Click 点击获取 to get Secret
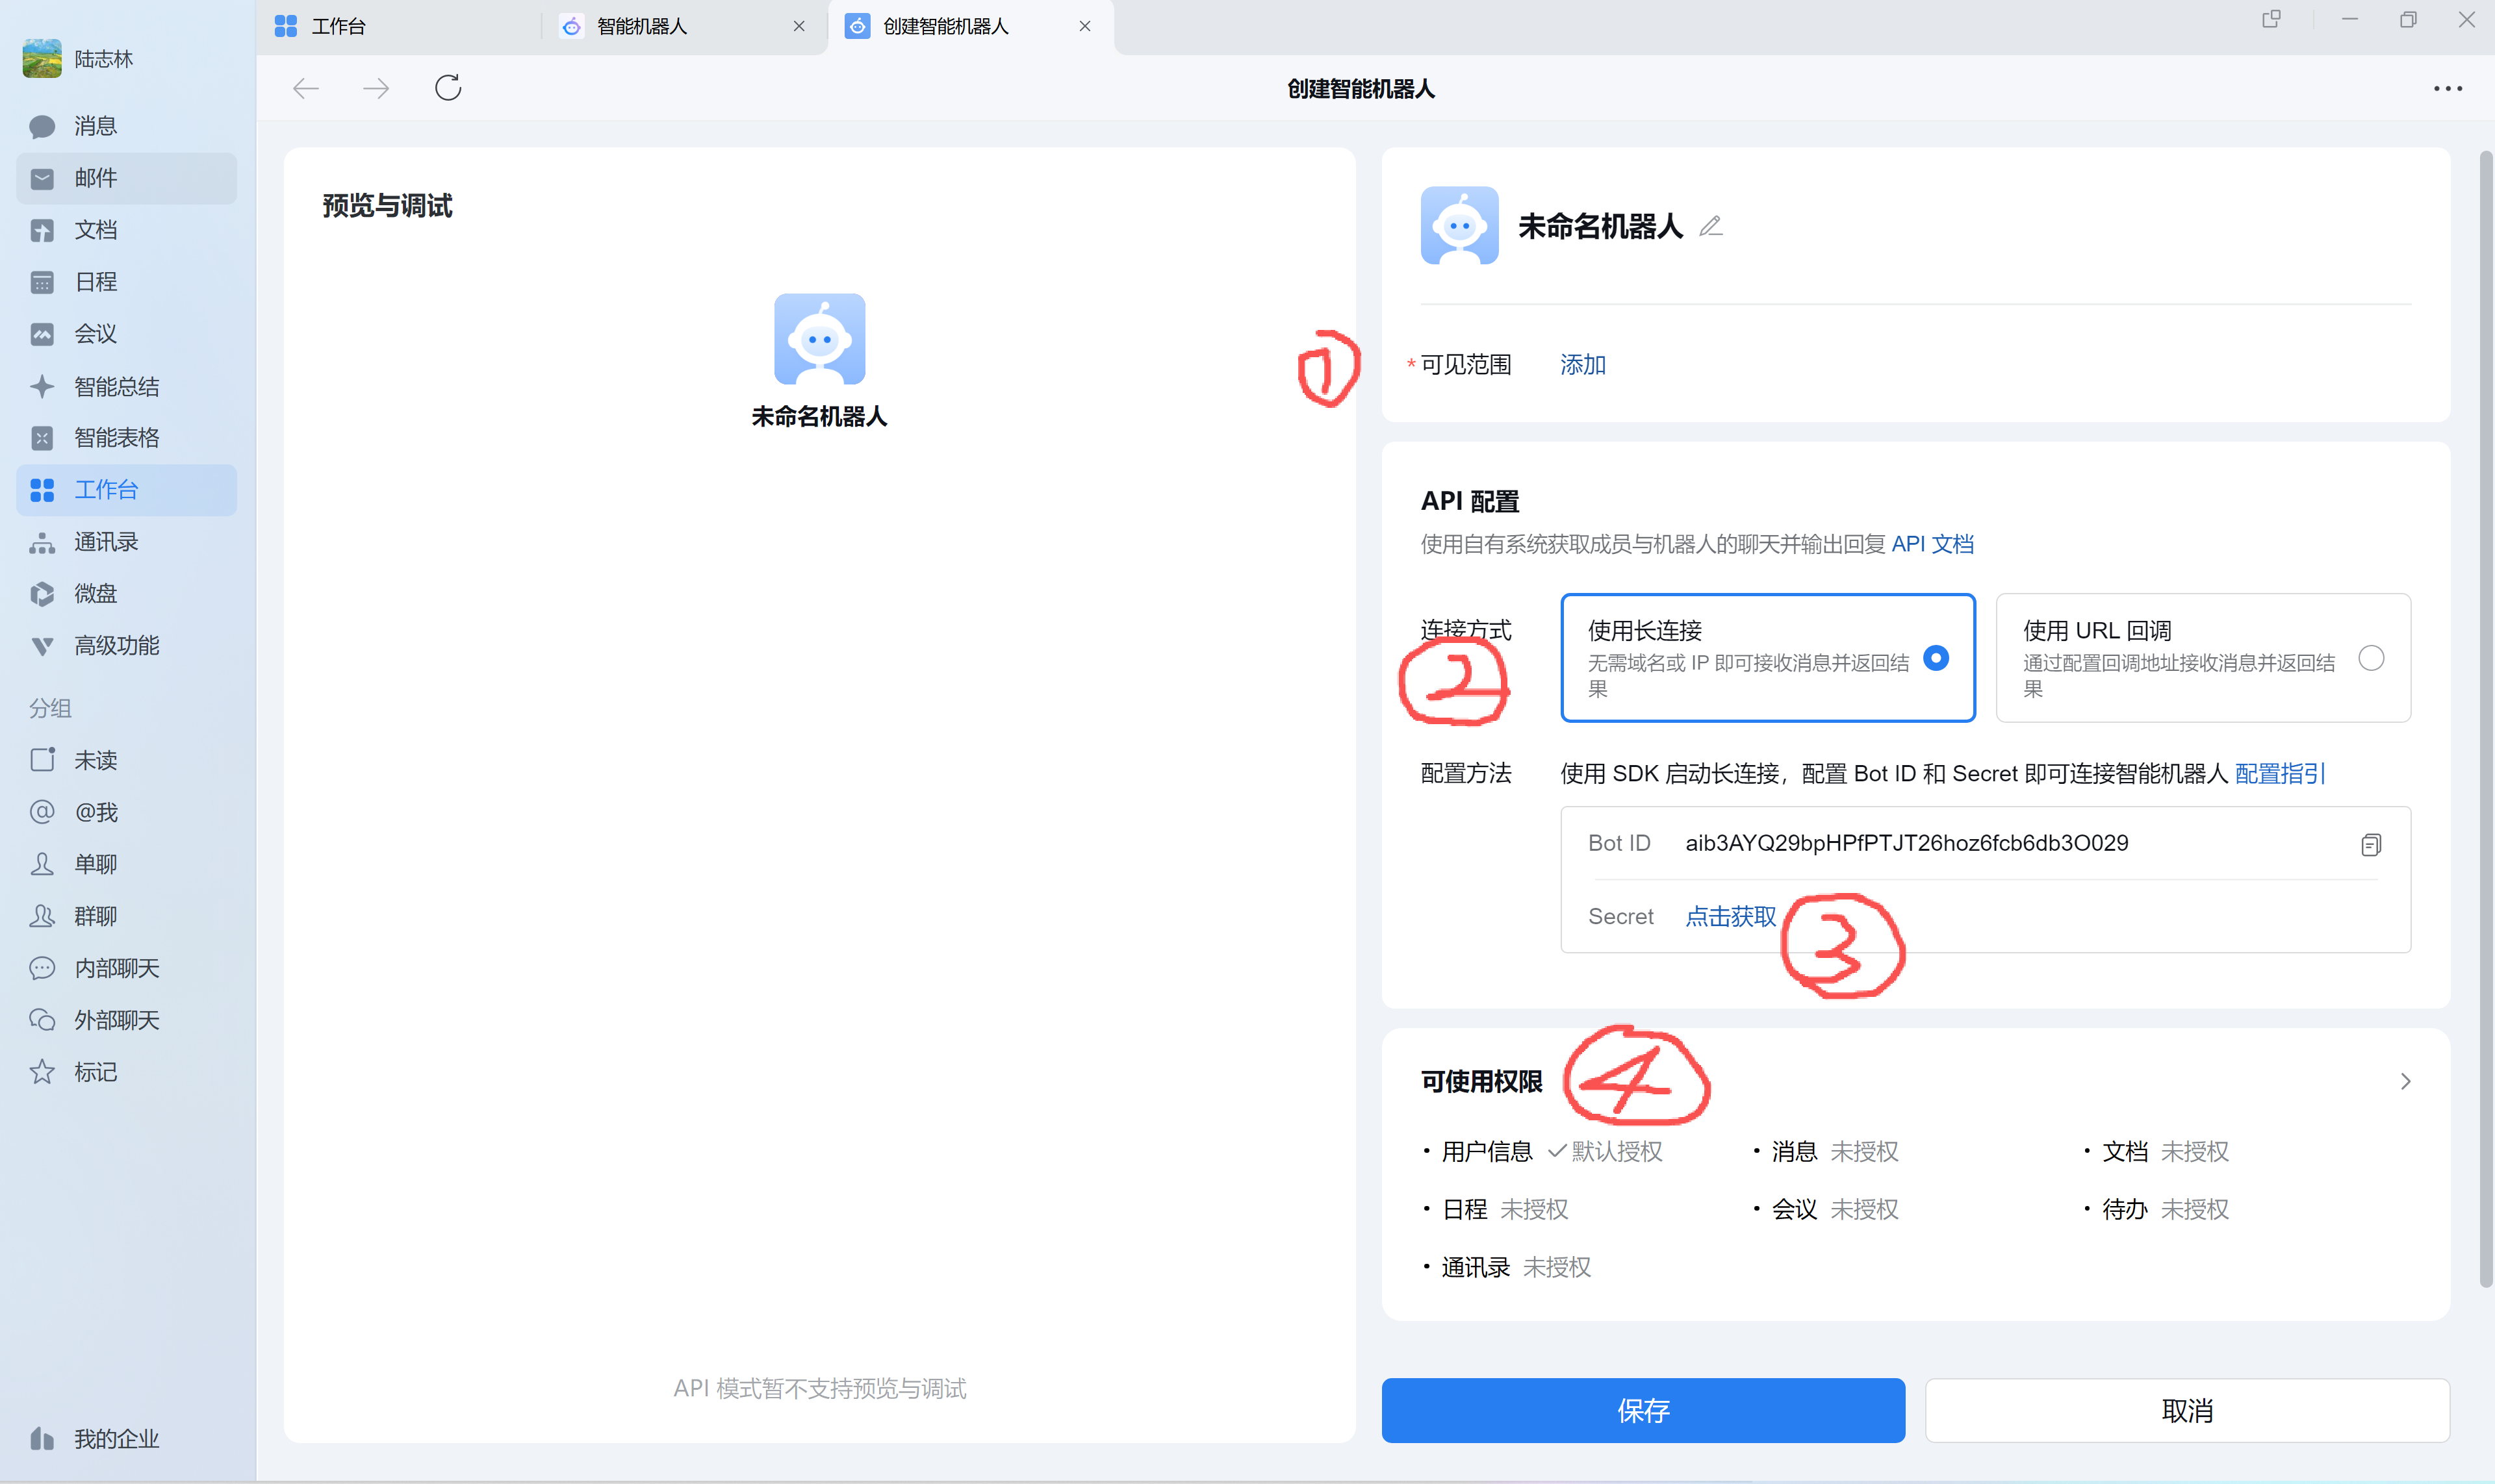This screenshot has width=2495, height=1484. 1731,917
